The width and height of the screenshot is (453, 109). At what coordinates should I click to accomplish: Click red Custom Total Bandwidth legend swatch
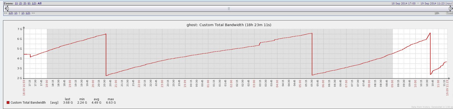tap(8, 103)
